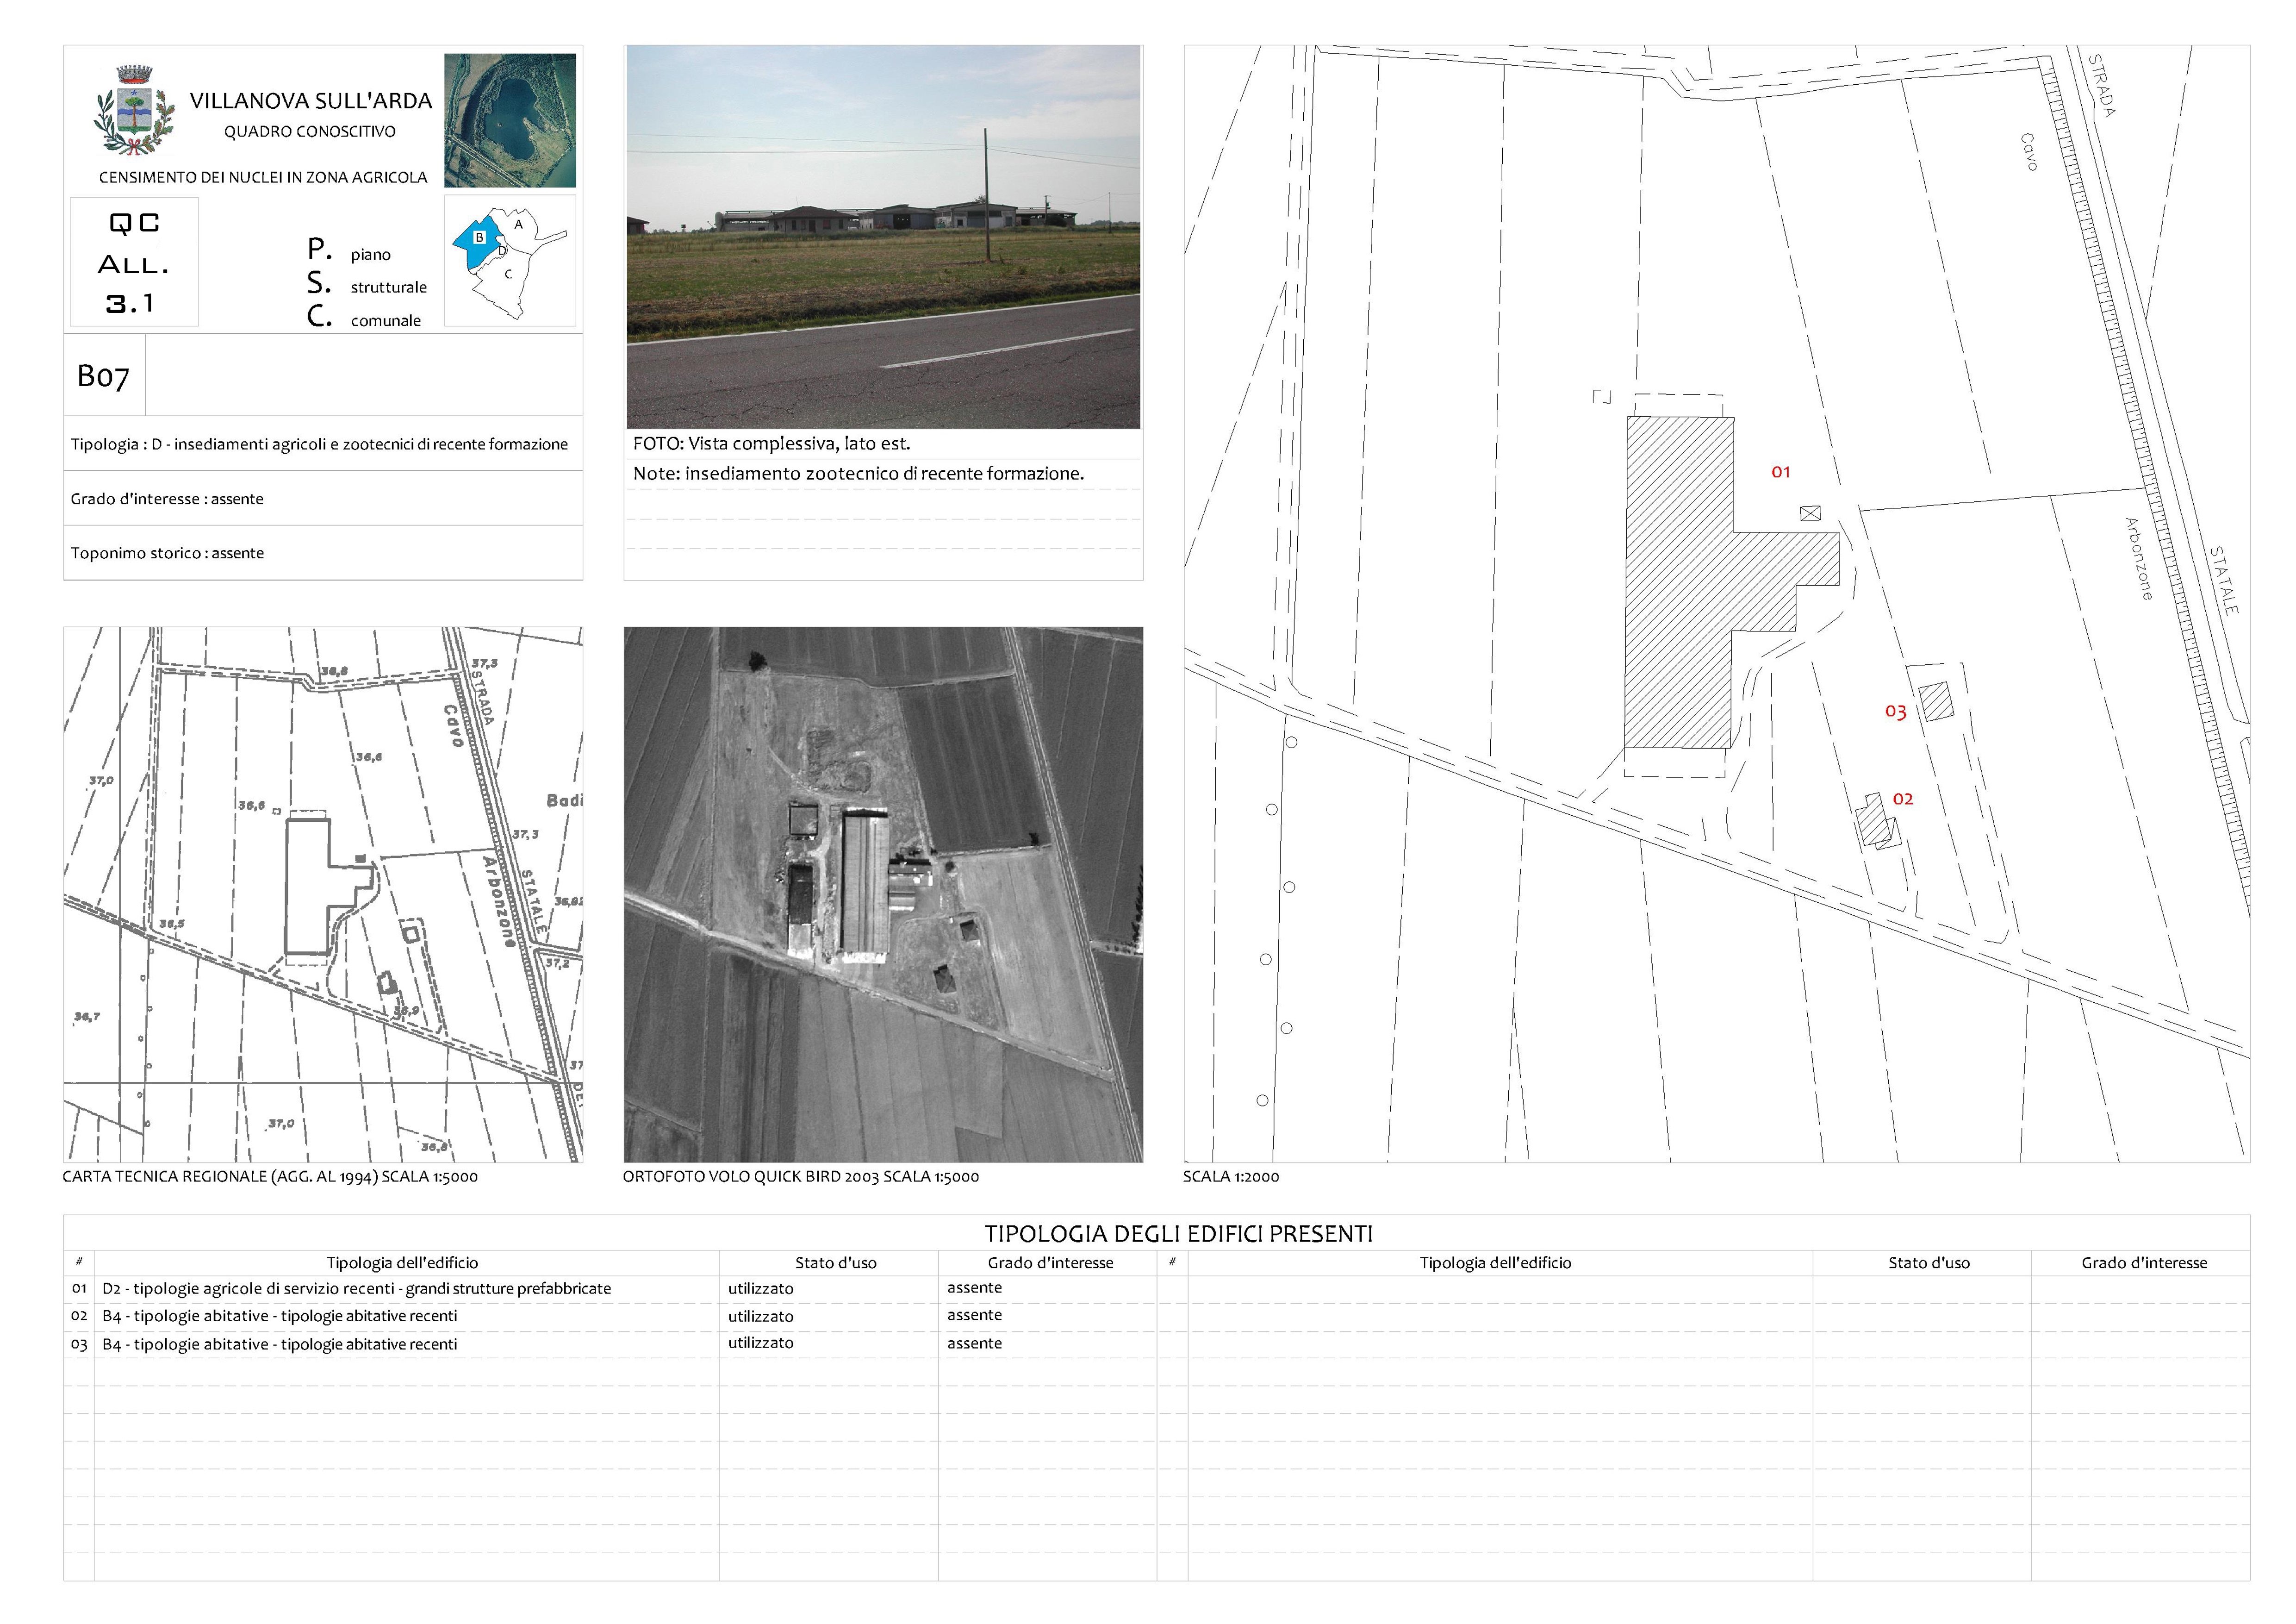The image size is (2296, 1624).
Task: Click the 'STATALE' label on large plan
Action: [2224, 580]
